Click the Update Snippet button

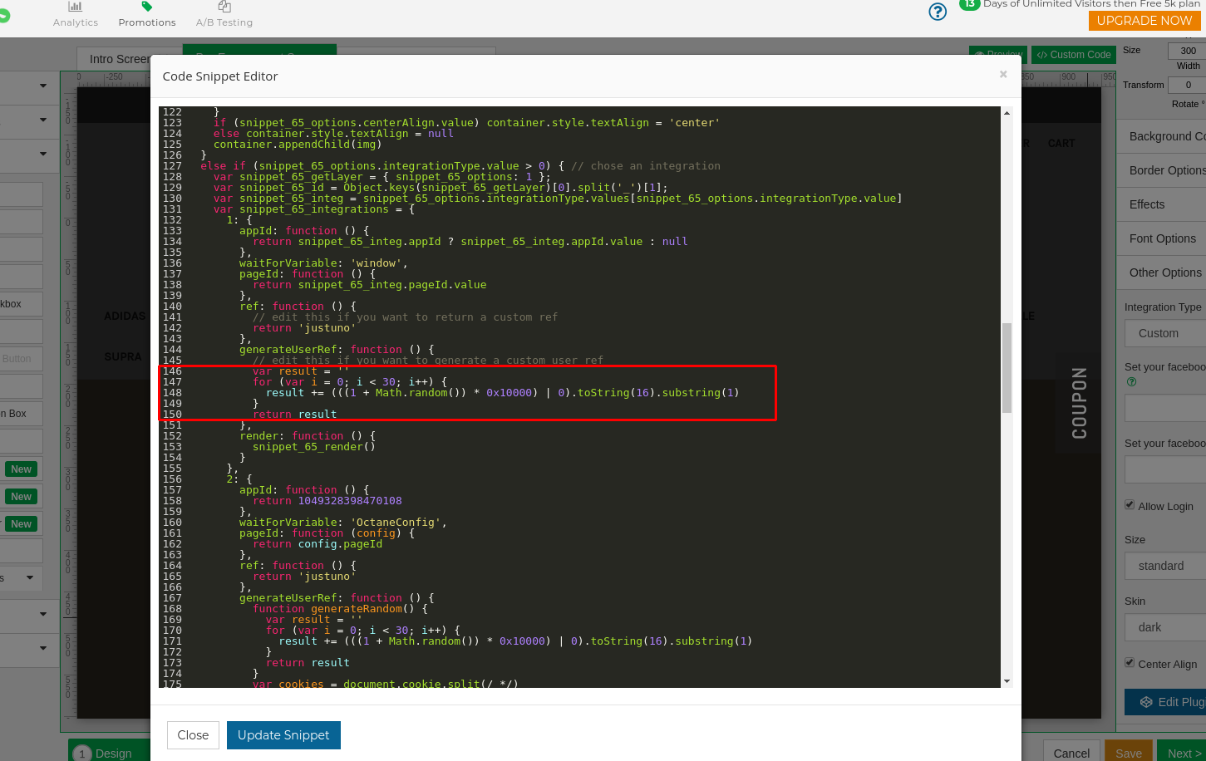point(283,735)
